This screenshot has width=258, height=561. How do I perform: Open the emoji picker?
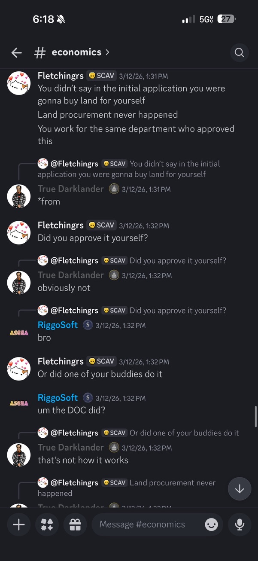211,524
